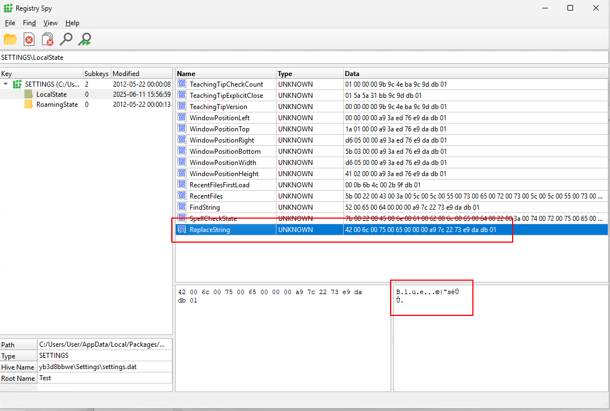
Task: Select the SpellCheckState value name
Action: [x=213, y=219]
